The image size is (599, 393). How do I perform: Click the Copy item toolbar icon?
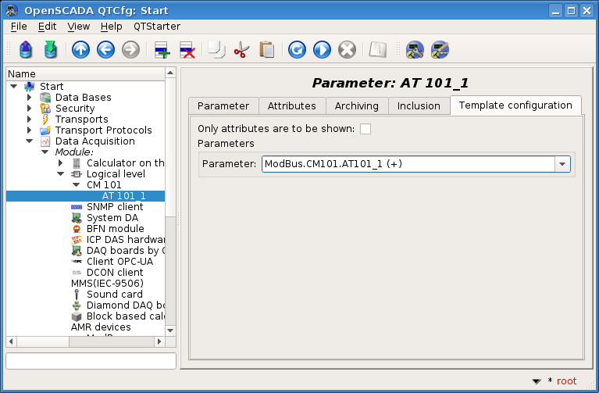[x=216, y=50]
